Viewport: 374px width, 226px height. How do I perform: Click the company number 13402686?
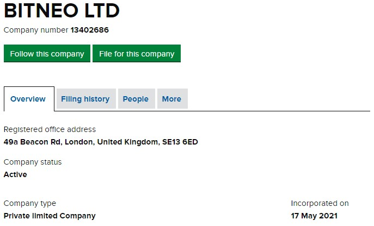tap(93, 30)
